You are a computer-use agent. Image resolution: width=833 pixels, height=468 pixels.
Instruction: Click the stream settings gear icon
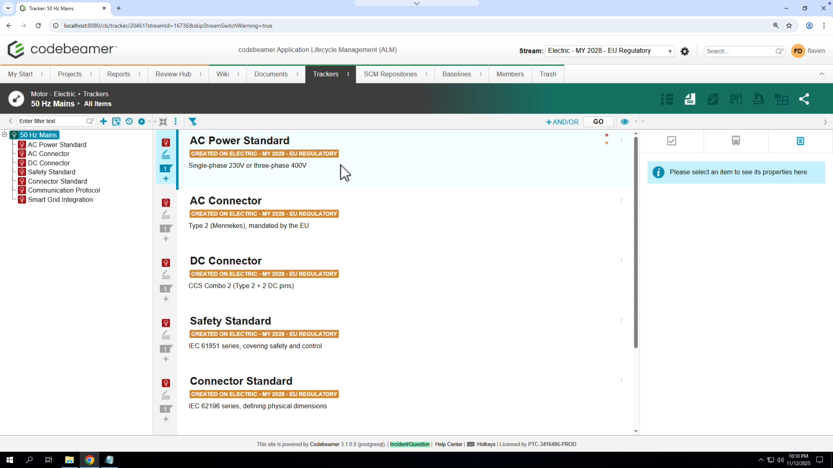click(685, 51)
